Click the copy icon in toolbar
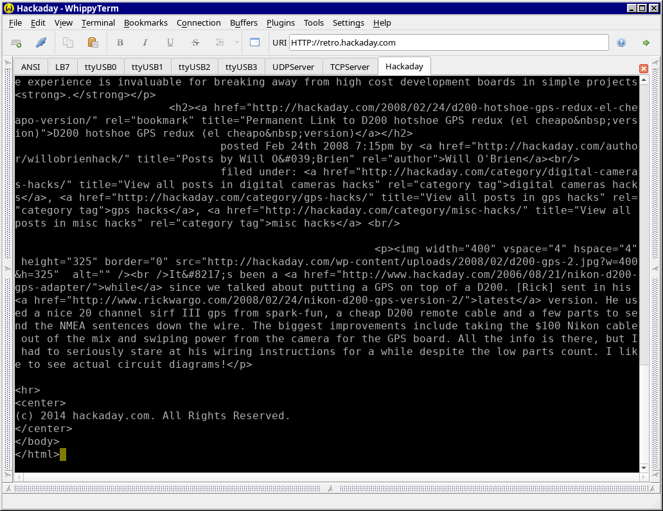This screenshot has height=511, width=663. coord(67,43)
